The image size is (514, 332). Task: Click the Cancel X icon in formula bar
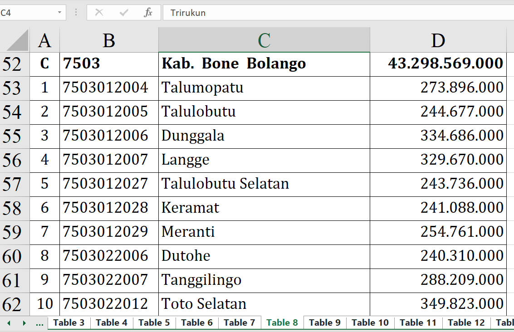pos(99,13)
